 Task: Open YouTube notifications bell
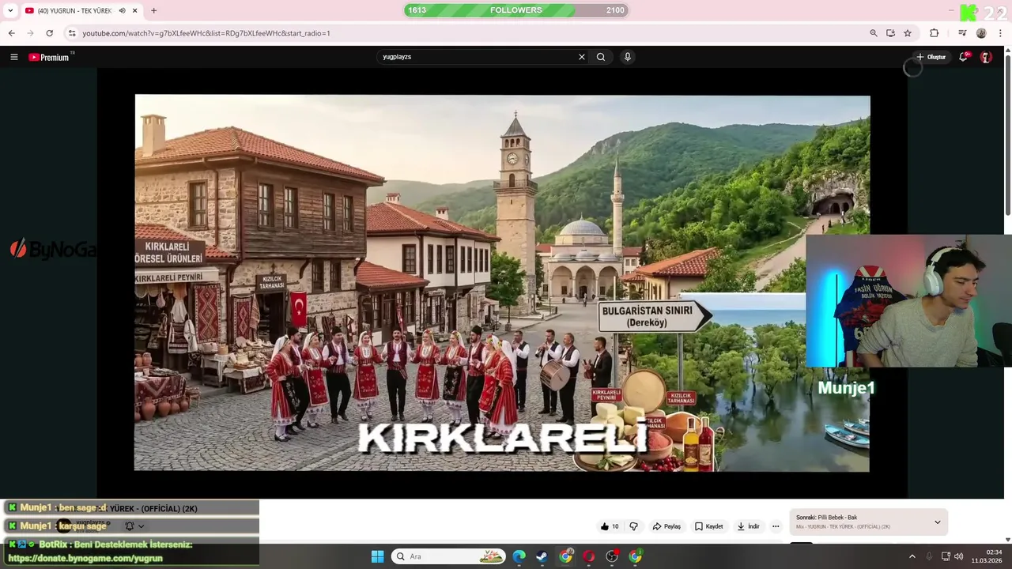963,57
